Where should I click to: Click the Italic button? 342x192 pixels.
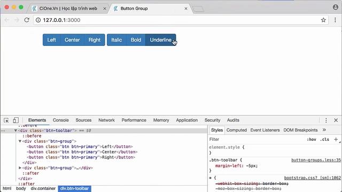116,40
